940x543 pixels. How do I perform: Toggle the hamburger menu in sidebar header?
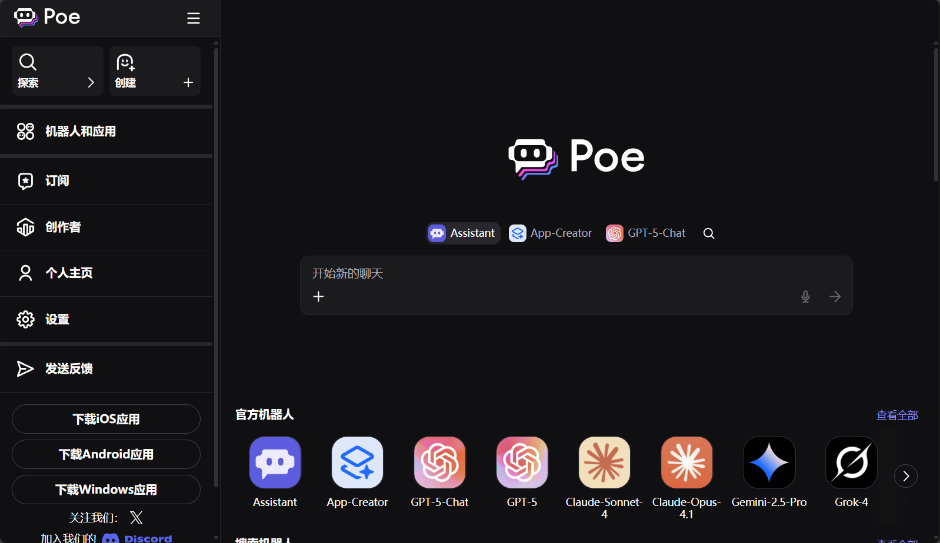click(194, 18)
